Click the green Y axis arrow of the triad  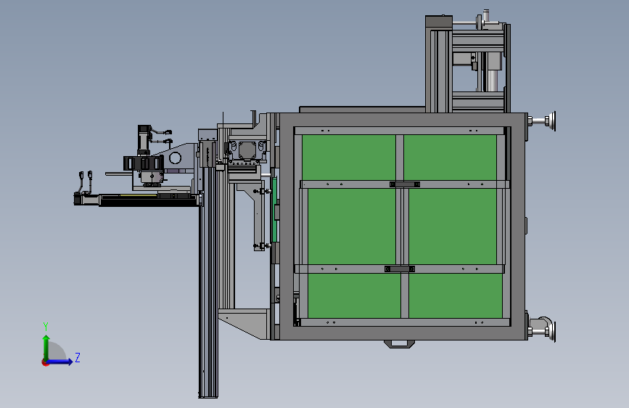tap(46, 348)
